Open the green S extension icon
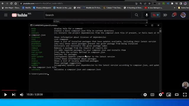The width and height of the screenshot is (189, 106). point(163,4)
